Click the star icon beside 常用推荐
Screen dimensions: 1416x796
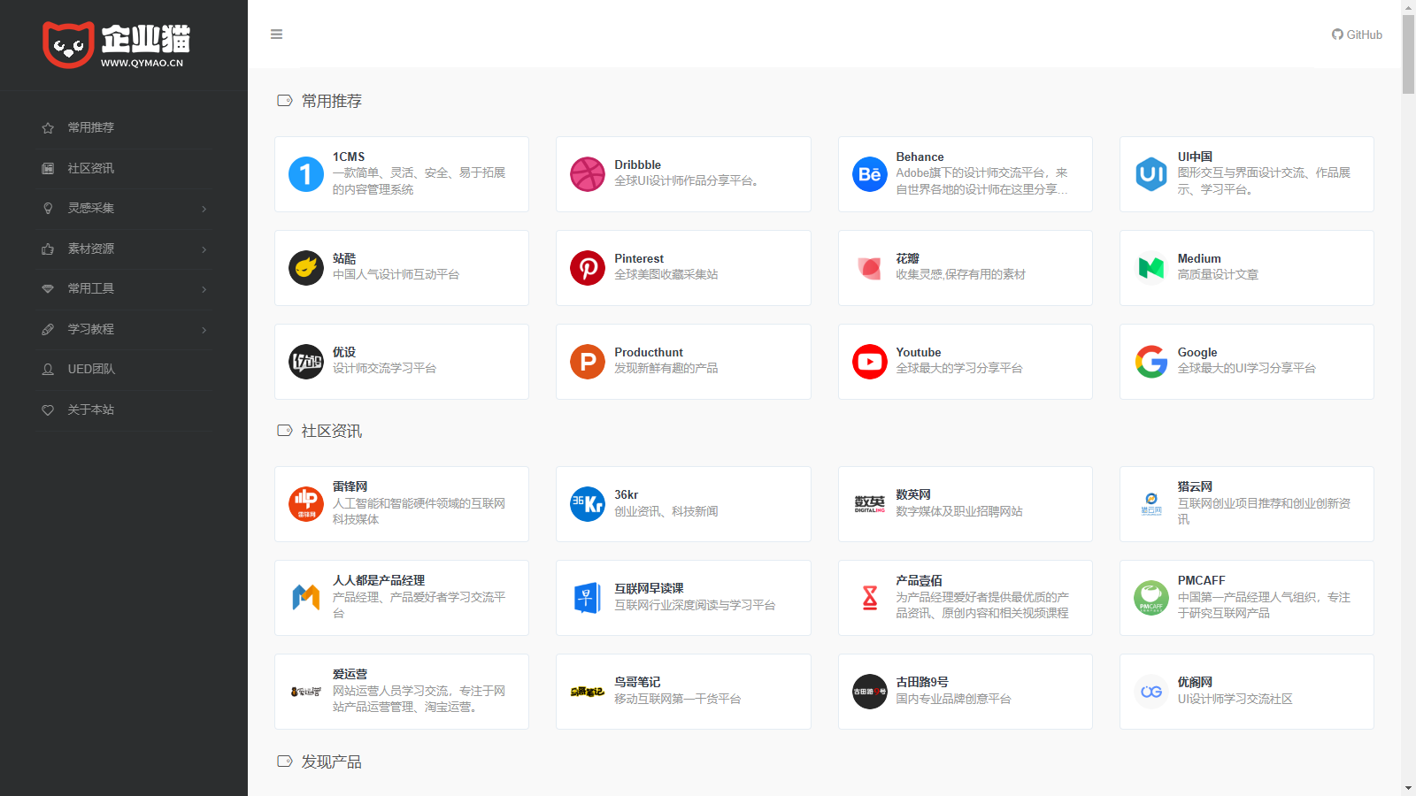[x=48, y=128]
